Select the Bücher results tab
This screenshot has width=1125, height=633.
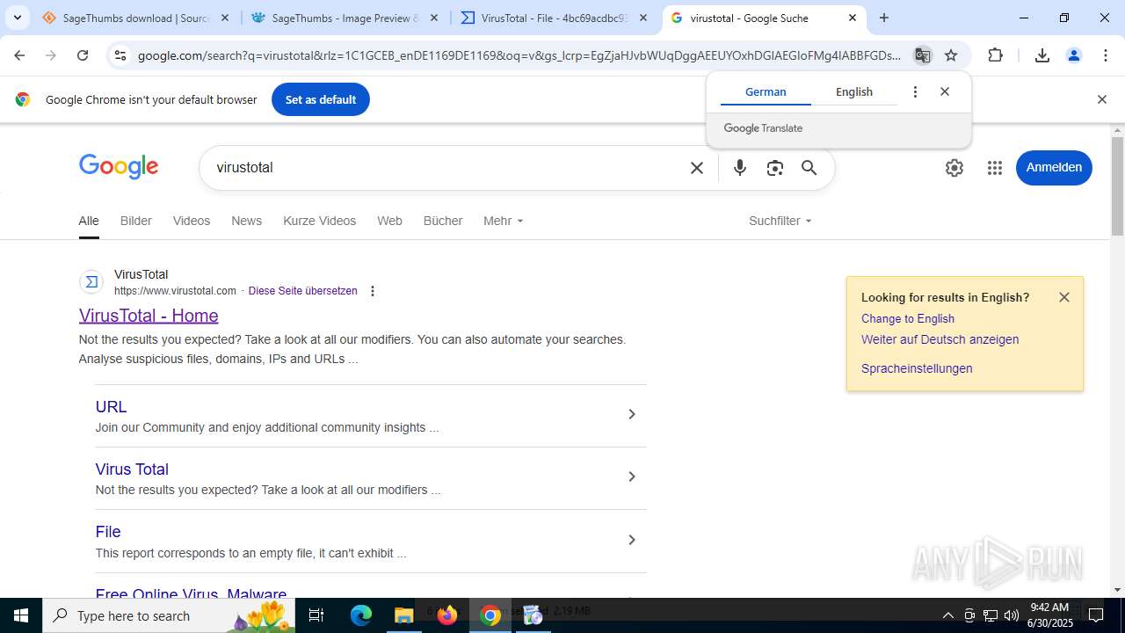tap(443, 221)
